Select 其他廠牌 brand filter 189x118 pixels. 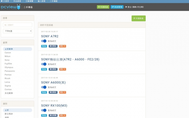[9, 93]
